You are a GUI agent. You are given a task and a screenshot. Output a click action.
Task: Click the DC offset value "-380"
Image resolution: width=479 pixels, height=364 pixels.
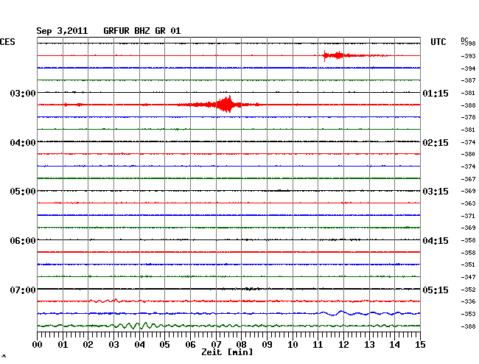[x=468, y=154]
